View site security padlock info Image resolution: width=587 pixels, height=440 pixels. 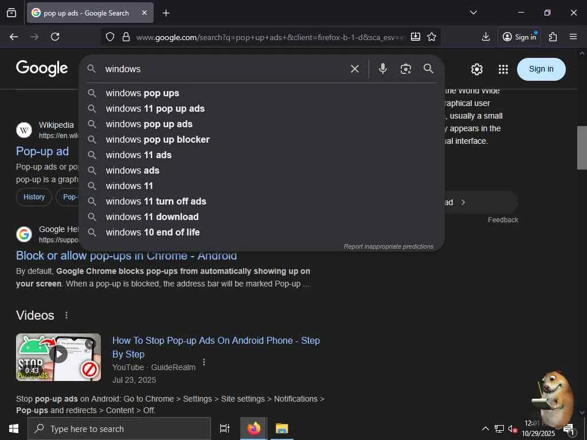126,37
